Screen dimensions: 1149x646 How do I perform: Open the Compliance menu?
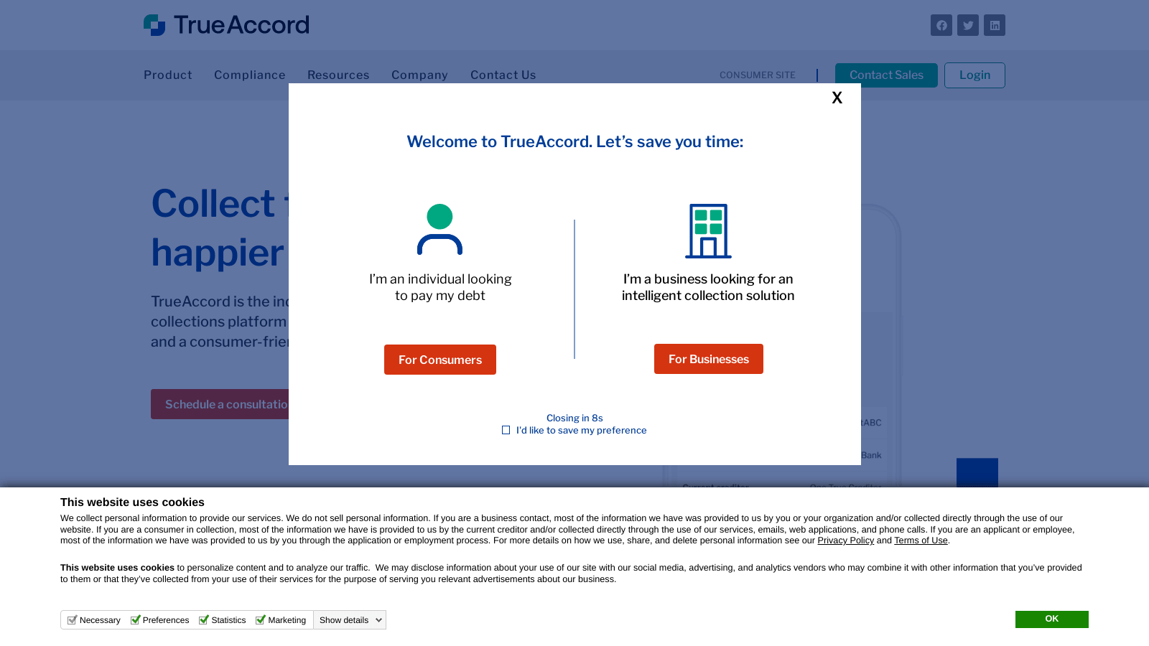(x=250, y=75)
